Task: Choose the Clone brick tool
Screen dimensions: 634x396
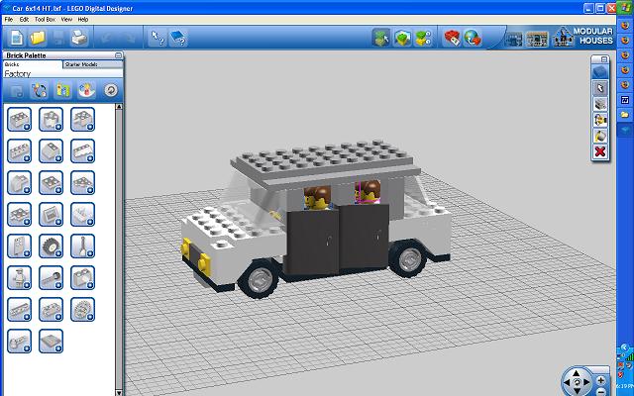Action: [x=600, y=104]
